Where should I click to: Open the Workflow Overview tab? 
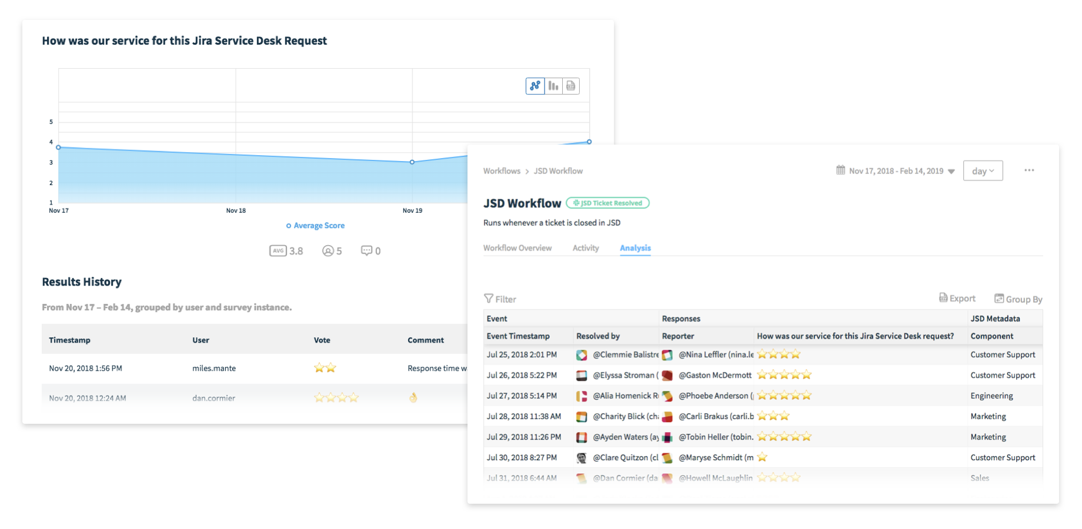[x=517, y=248]
